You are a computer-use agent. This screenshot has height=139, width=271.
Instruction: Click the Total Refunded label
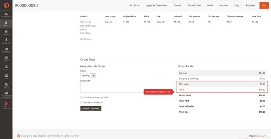[187, 107]
